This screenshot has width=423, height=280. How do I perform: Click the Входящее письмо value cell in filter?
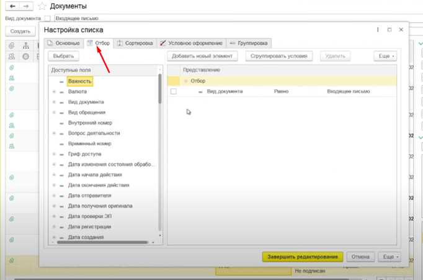point(349,91)
